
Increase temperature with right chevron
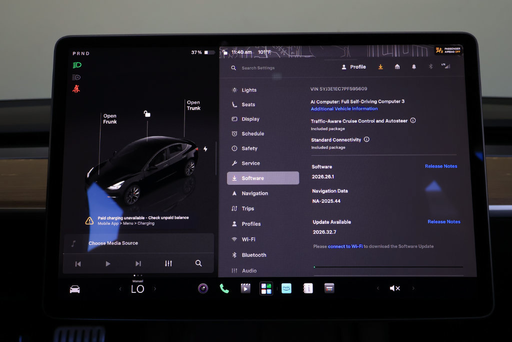[155, 289]
